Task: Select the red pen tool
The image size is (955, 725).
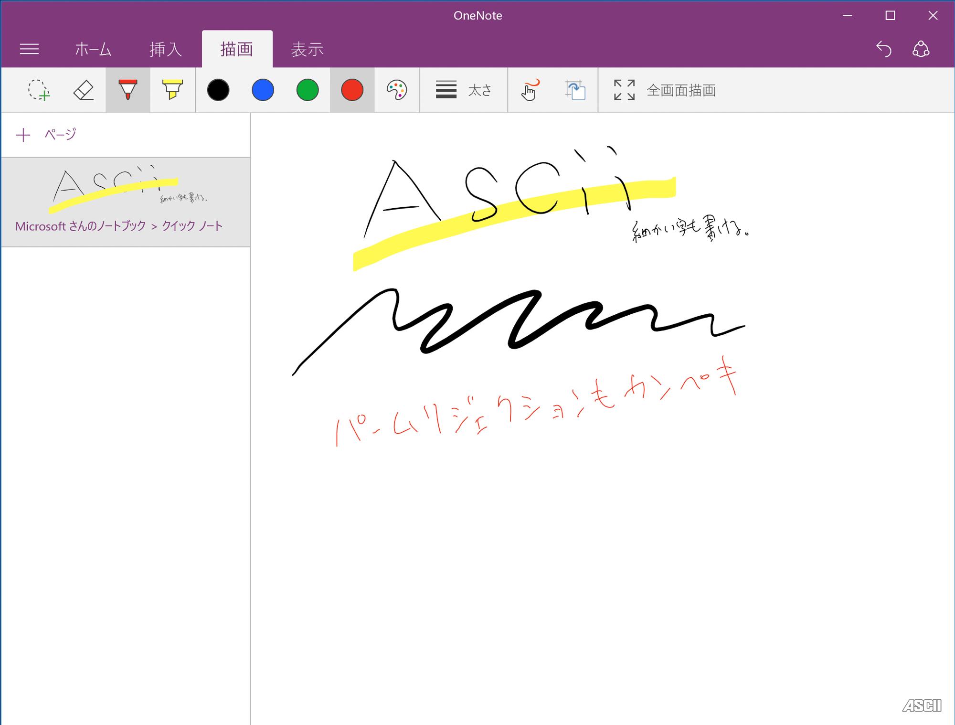Action: [x=127, y=90]
